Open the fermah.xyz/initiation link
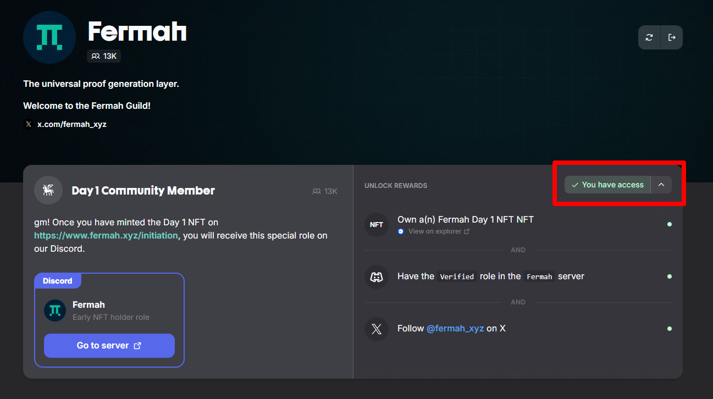This screenshot has height=399, width=713. (106, 235)
